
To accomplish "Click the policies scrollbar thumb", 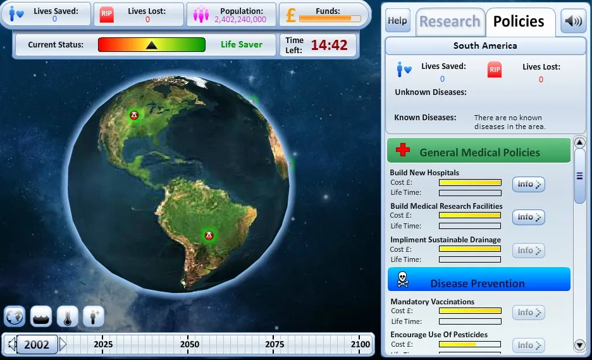I will [579, 176].
